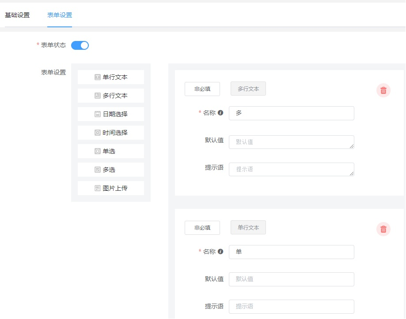Grab resize handle of 多行文本 默认值 textarea

pyautogui.click(x=352, y=146)
